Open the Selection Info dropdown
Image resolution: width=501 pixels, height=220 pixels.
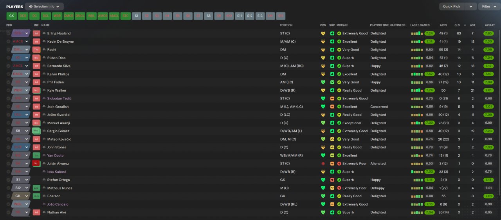coord(44,6)
